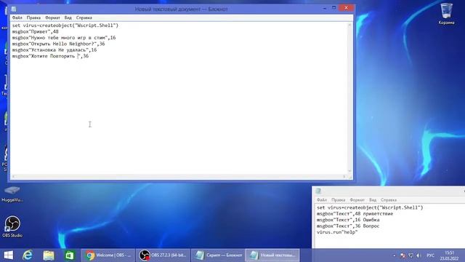
Task: Select the HuggaWu desktop icon
Action: point(12,194)
